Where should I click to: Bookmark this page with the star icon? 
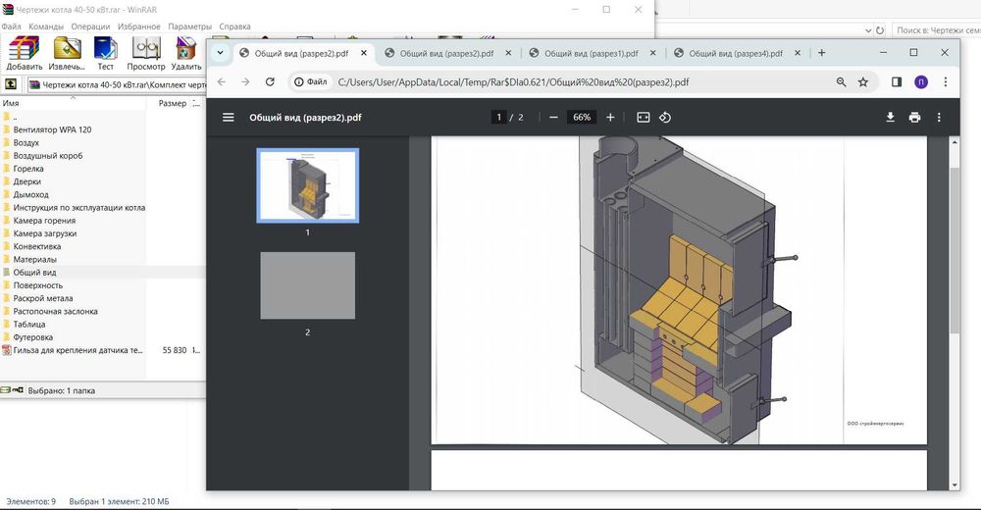[863, 82]
